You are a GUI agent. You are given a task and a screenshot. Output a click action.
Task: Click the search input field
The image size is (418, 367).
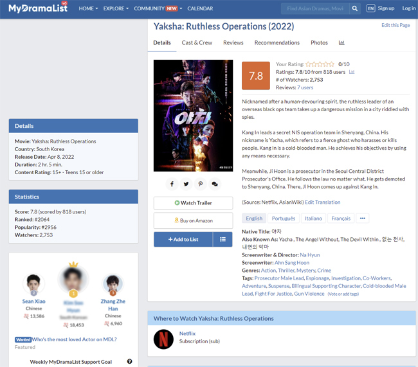315,8
